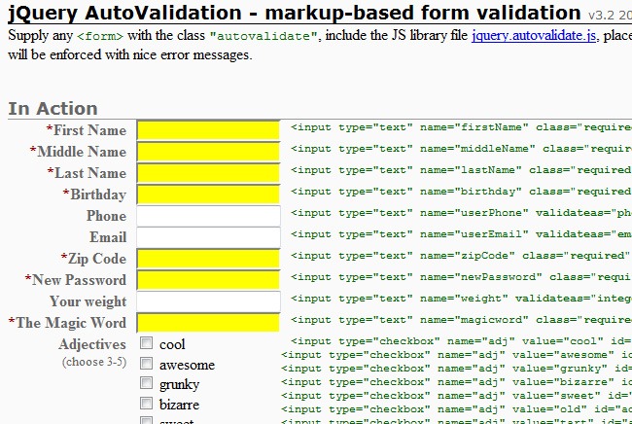Select the code line with name="userEmail"

click(461, 234)
